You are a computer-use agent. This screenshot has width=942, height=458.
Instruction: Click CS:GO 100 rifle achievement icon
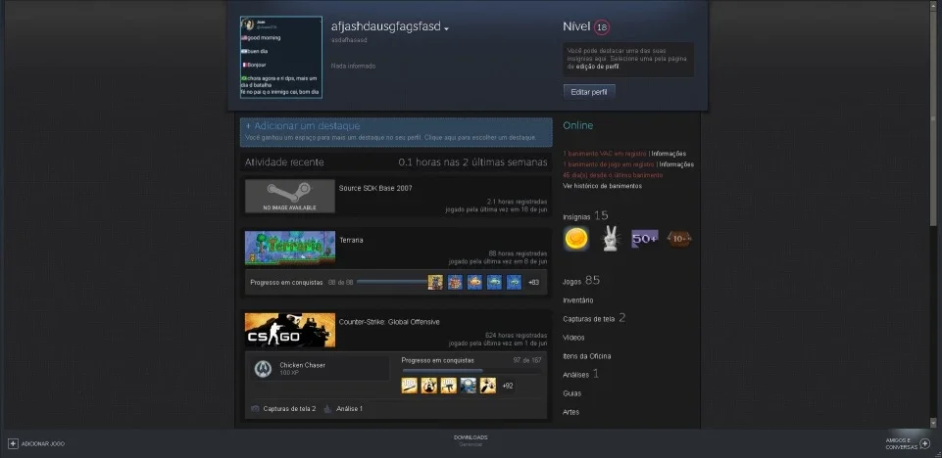449,386
